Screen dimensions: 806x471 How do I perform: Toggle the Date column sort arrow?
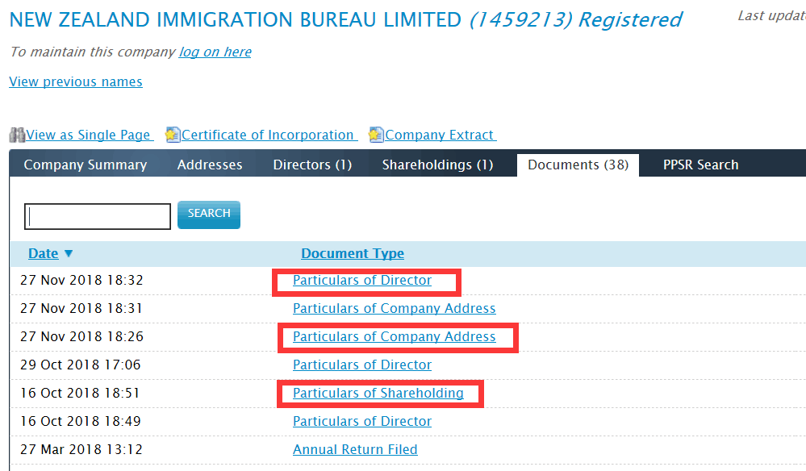click(69, 253)
